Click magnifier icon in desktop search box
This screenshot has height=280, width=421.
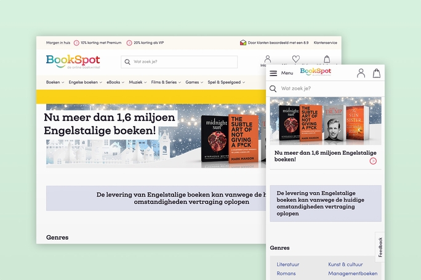tap(127, 62)
